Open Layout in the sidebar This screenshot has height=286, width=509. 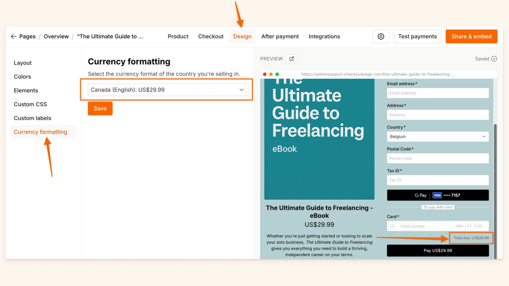pyautogui.click(x=23, y=63)
